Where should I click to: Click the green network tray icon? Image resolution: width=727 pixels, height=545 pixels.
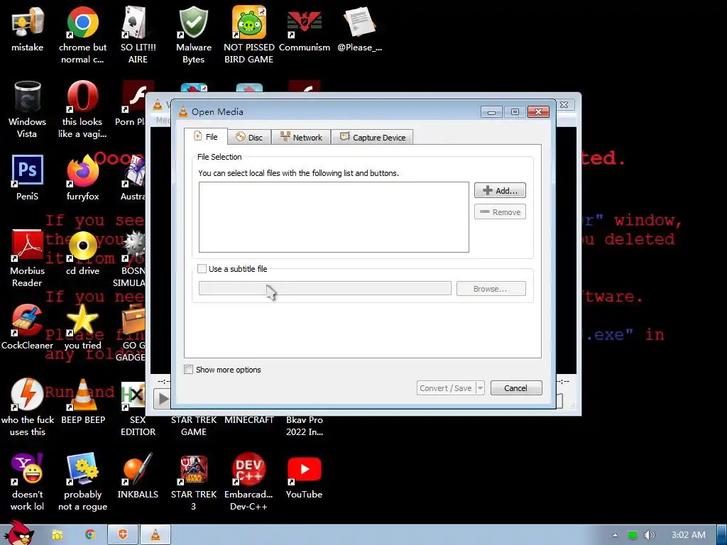pos(633,535)
